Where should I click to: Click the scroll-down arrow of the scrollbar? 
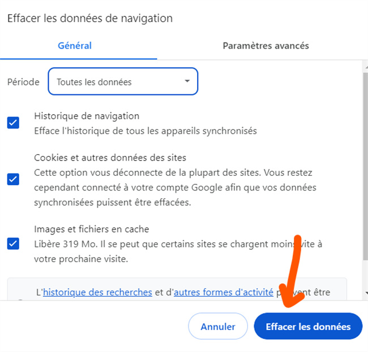point(365,293)
